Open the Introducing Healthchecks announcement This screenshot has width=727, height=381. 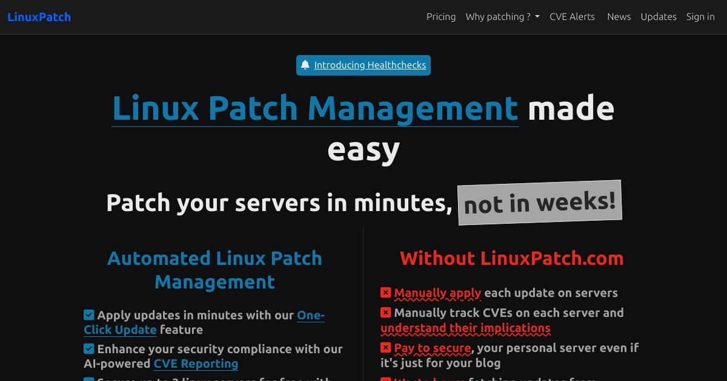[x=370, y=65]
